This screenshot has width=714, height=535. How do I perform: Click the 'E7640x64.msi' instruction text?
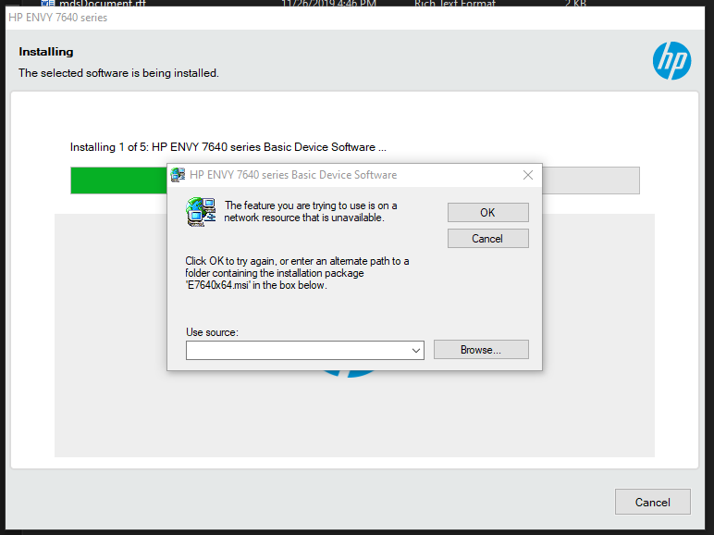[298, 273]
